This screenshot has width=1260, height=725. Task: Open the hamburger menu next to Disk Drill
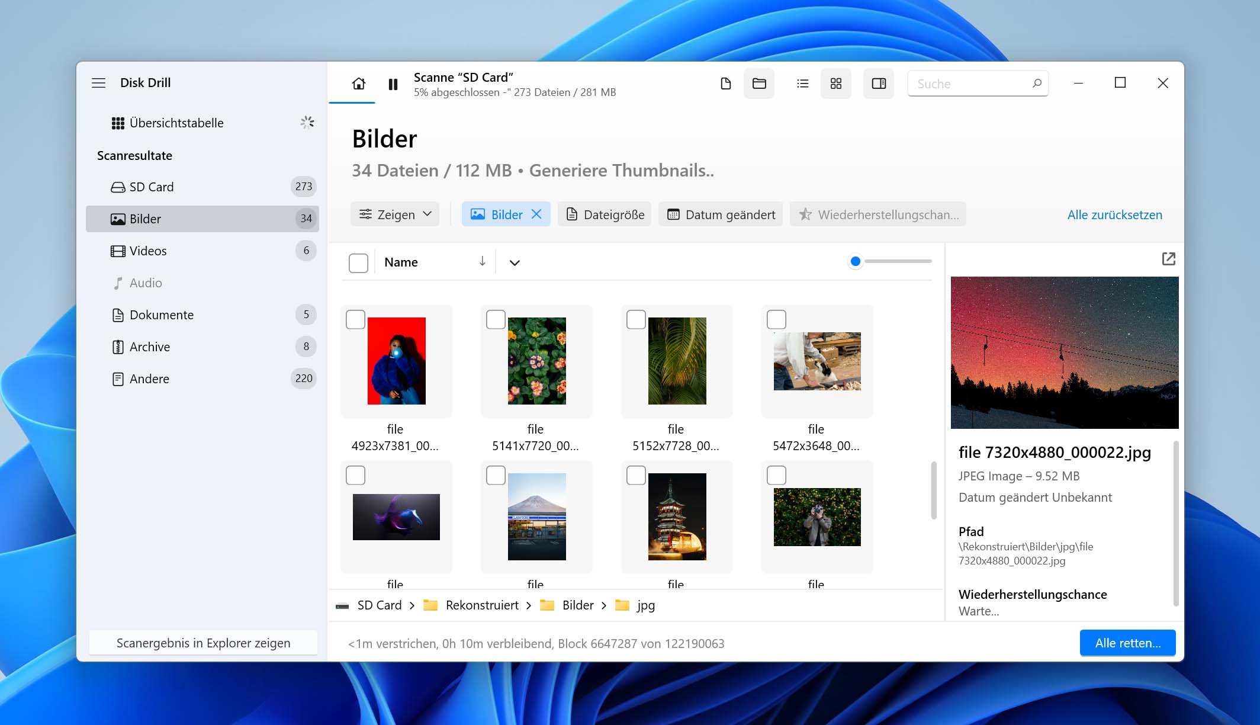pos(98,83)
